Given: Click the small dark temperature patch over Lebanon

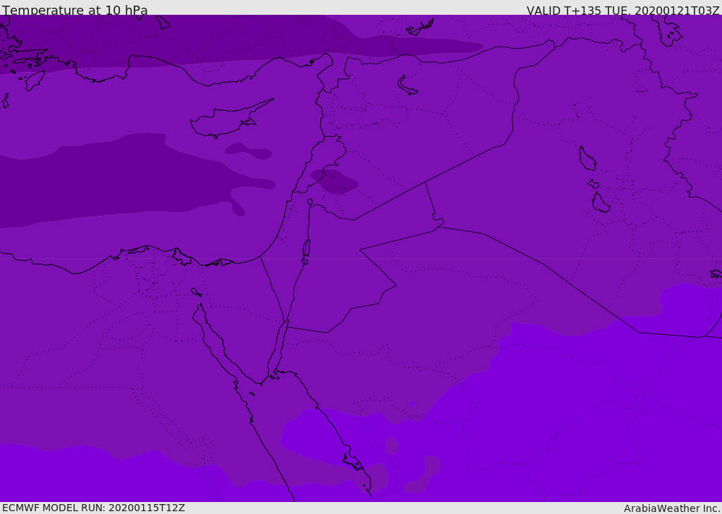Looking at the screenshot, I should click(334, 181).
